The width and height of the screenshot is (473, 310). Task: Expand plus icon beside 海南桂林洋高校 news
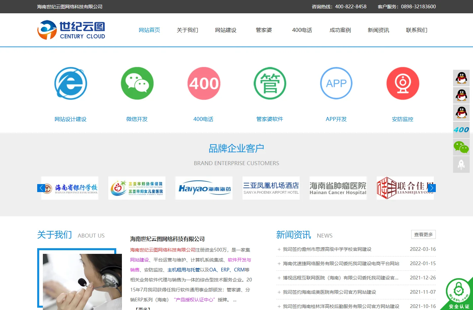(x=279, y=306)
